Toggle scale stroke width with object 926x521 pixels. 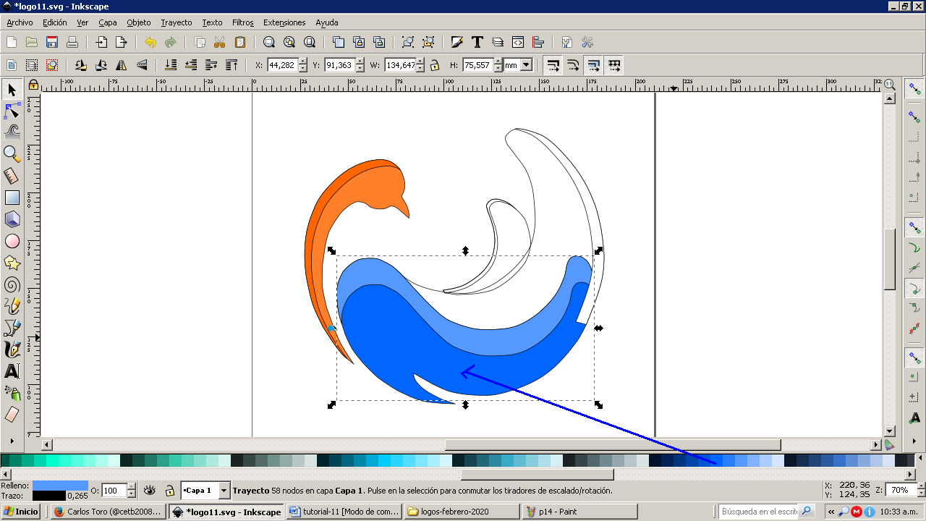point(553,65)
